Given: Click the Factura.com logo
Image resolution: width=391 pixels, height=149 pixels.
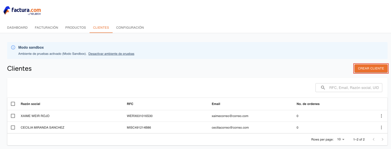Looking at the screenshot, I should [22, 10].
